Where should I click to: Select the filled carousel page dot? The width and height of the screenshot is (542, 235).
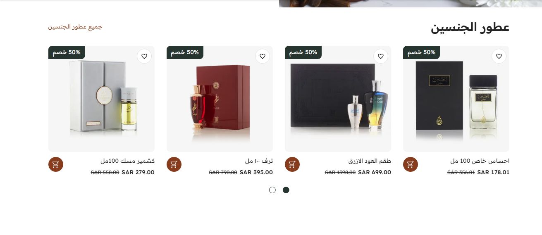click(286, 190)
